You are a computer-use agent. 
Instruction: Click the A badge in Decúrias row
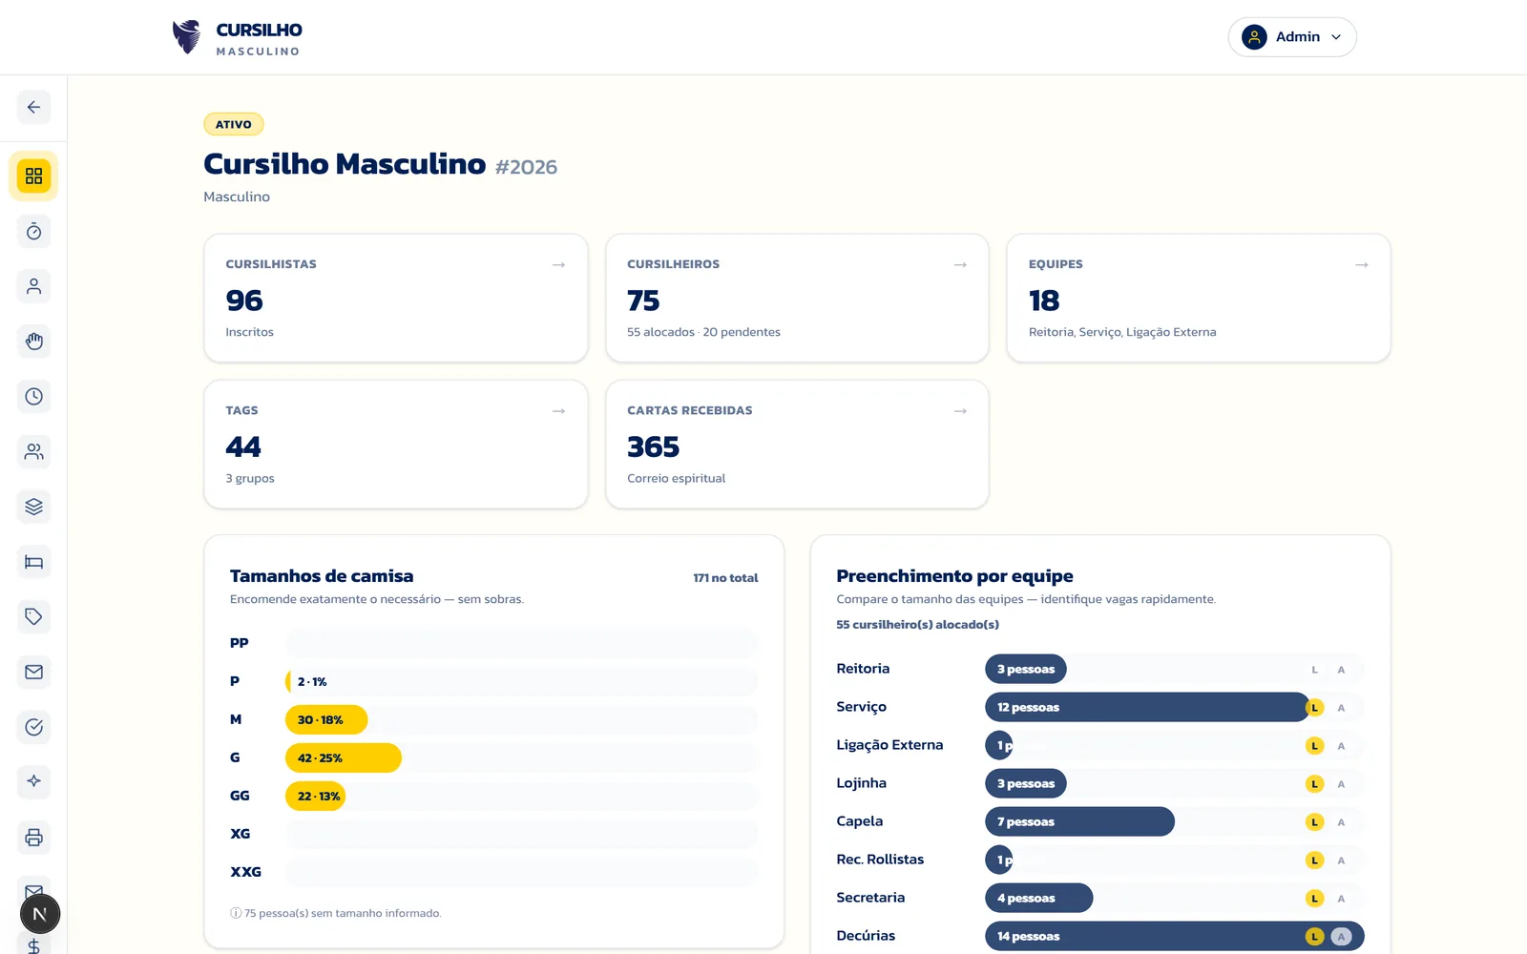coord(1341,937)
